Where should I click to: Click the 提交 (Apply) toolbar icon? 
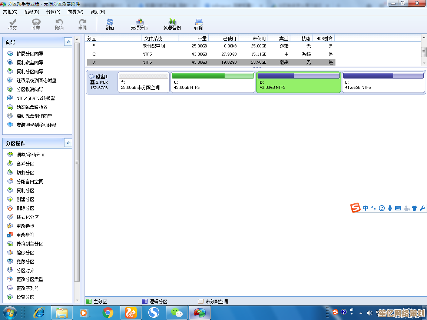pos(13,24)
